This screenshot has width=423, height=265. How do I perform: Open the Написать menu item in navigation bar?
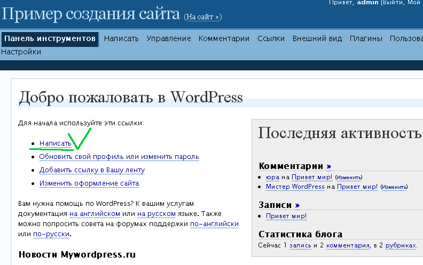pos(121,38)
